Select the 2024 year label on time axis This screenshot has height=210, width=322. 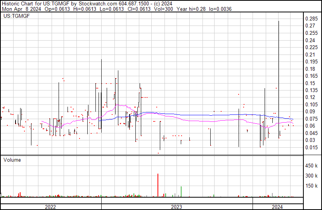click(277, 207)
